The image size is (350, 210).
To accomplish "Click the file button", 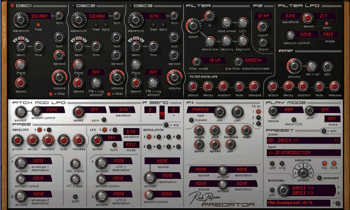I will [x=324, y=164].
